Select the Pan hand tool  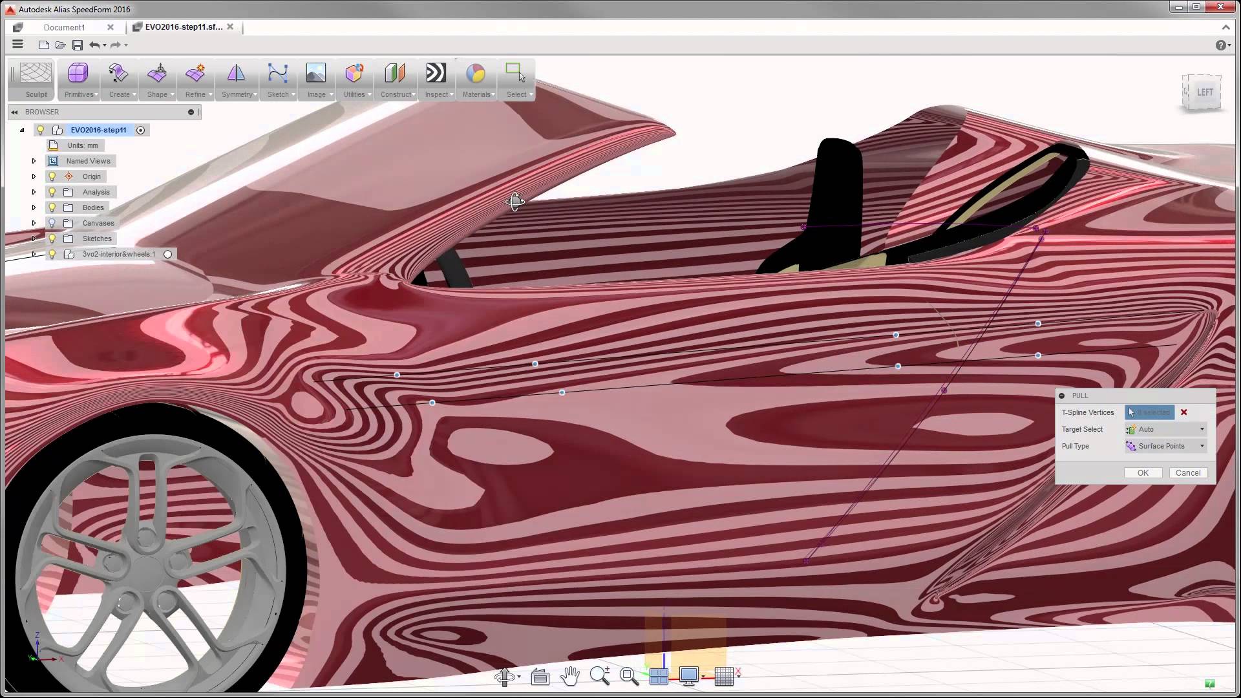point(569,676)
